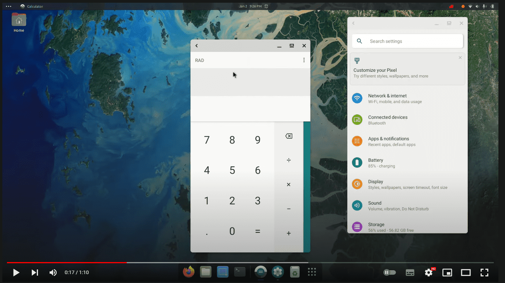This screenshot has height=283, width=505.
Task: Click the Search settings field
Action: 407,41
